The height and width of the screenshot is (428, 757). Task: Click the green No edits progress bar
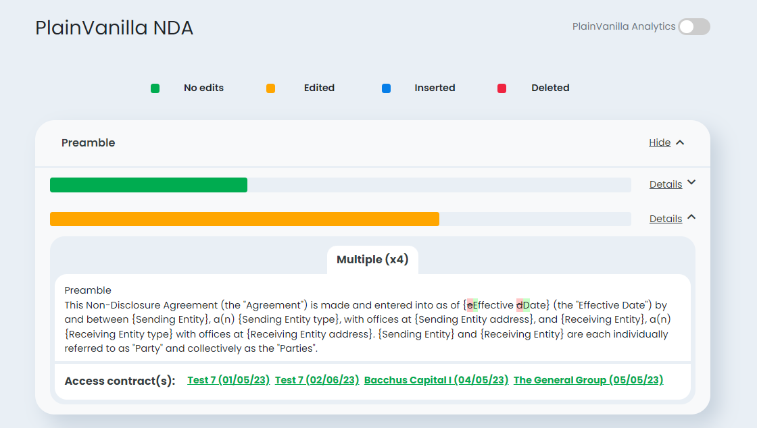[149, 185]
